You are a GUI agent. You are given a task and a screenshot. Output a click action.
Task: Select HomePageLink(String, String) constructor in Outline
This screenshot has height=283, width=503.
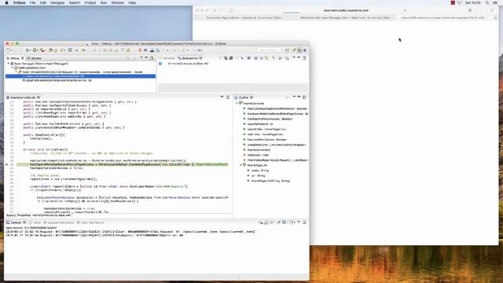click(x=270, y=181)
